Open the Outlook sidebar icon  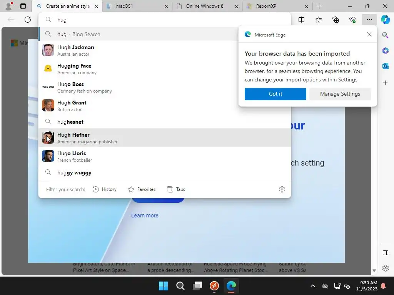(385, 66)
